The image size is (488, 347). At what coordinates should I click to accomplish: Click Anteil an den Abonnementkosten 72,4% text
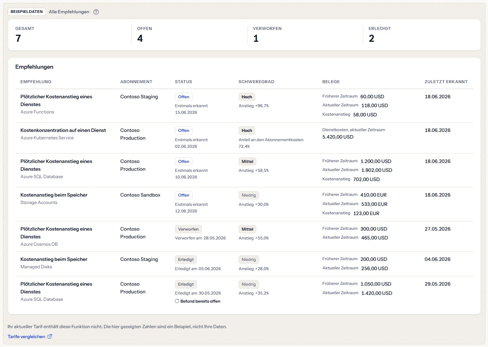[271, 143]
